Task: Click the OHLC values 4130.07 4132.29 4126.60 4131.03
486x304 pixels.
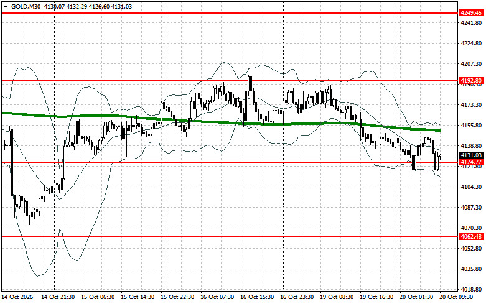Action: [x=88, y=6]
